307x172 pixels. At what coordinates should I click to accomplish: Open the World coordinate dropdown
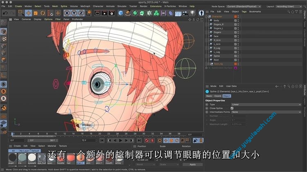point(145,165)
